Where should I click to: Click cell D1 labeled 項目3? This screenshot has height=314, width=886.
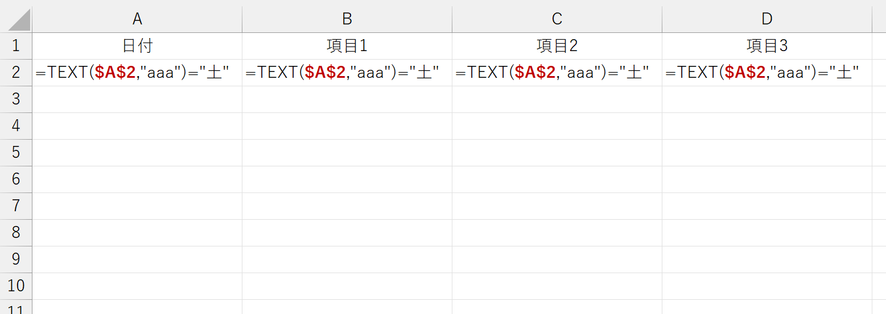pyautogui.click(x=767, y=46)
